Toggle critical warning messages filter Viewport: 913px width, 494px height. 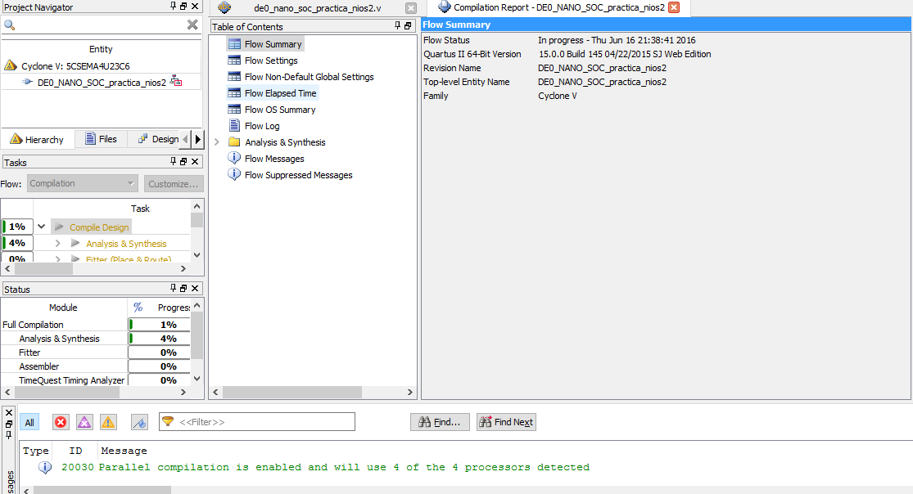(84, 422)
